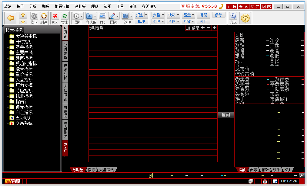The image size is (307, 186).
Task: Open the calendar icon in status bar
Action: coord(265,181)
